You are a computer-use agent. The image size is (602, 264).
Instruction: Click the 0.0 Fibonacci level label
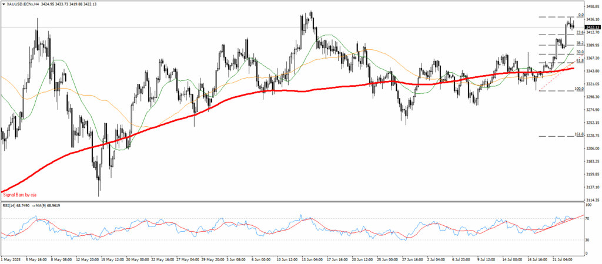(580, 15)
